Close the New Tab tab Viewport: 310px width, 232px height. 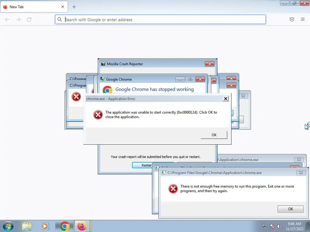[x=63, y=7]
